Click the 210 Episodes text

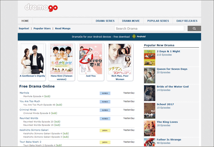click(x=164, y=55)
